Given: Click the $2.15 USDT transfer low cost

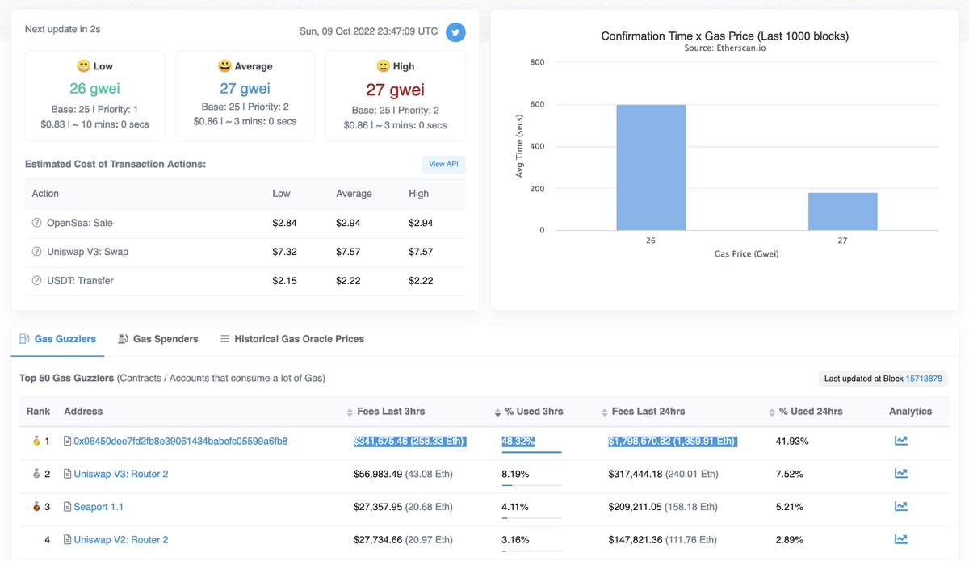Looking at the screenshot, I should click(x=284, y=281).
